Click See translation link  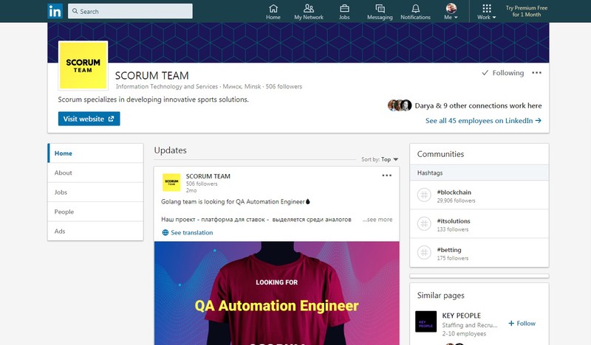(x=192, y=232)
